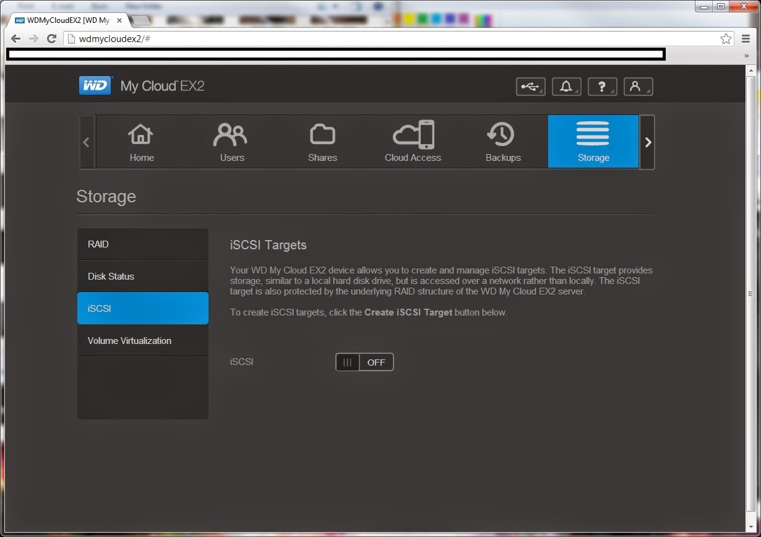Click the iSCSI label beside the switch
The width and height of the screenshot is (761, 537).
pyautogui.click(x=241, y=362)
